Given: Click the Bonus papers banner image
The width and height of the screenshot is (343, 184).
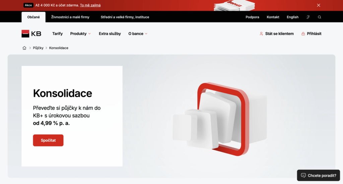Looking at the screenshot, I should click(234, 5).
